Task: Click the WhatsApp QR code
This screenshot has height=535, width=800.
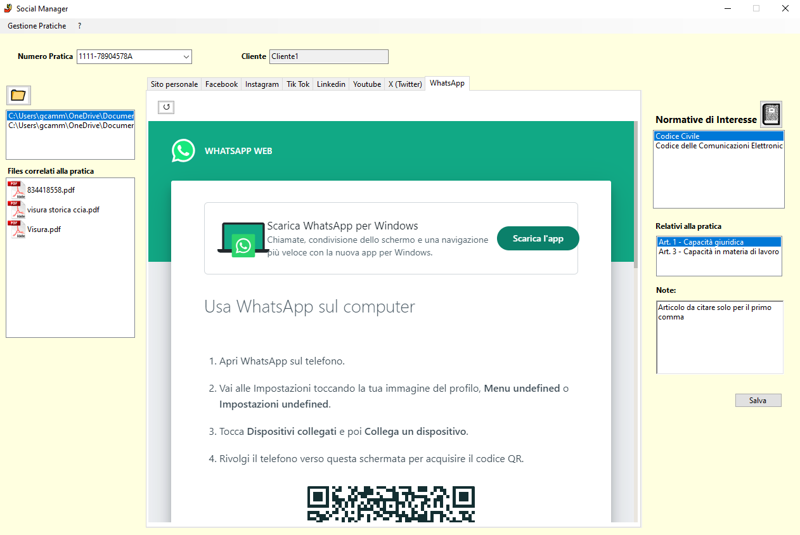Action: click(x=391, y=504)
